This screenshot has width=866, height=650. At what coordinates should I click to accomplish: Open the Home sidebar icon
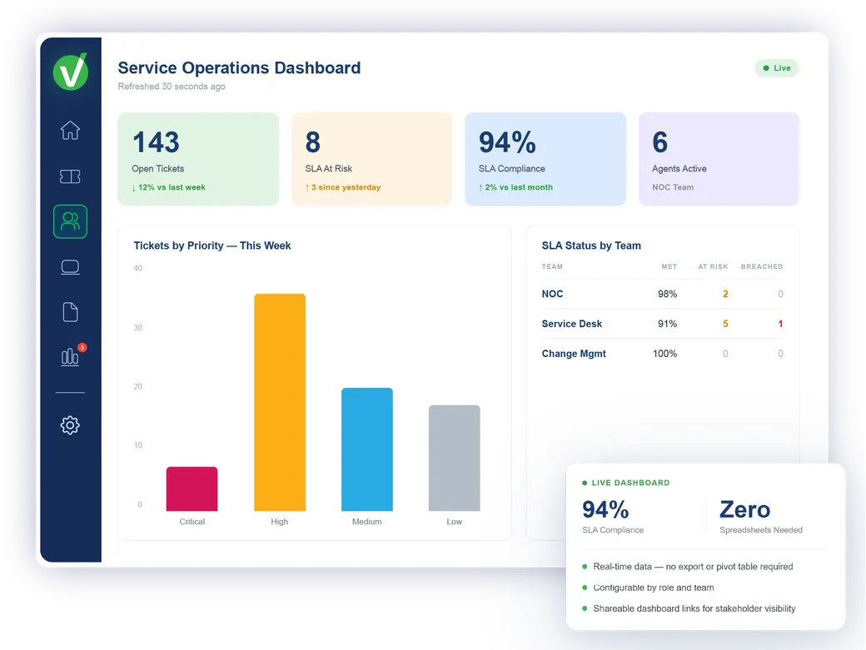[x=70, y=130]
